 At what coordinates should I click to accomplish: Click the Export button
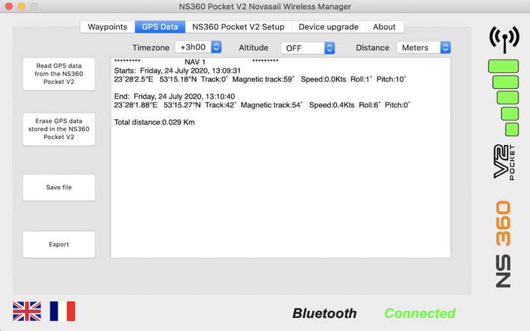point(59,244)
